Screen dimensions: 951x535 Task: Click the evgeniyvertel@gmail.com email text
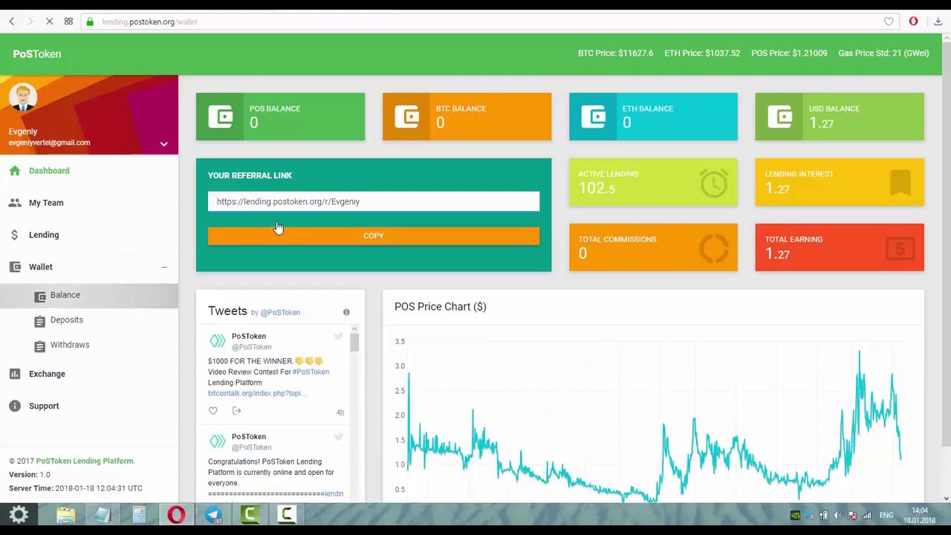click(49, 143)
